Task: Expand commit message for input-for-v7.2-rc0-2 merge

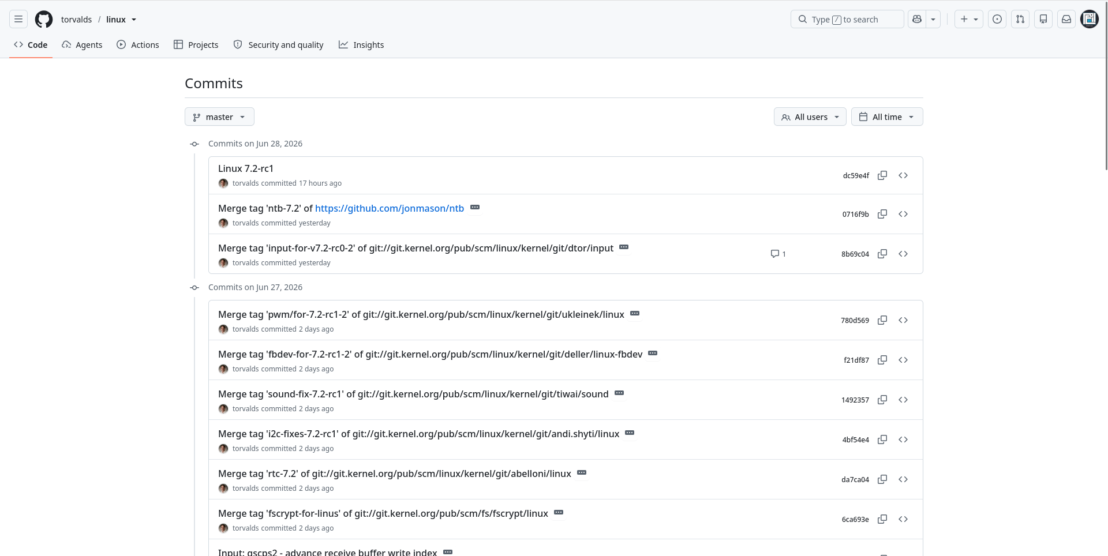Action: pos(624,247)
